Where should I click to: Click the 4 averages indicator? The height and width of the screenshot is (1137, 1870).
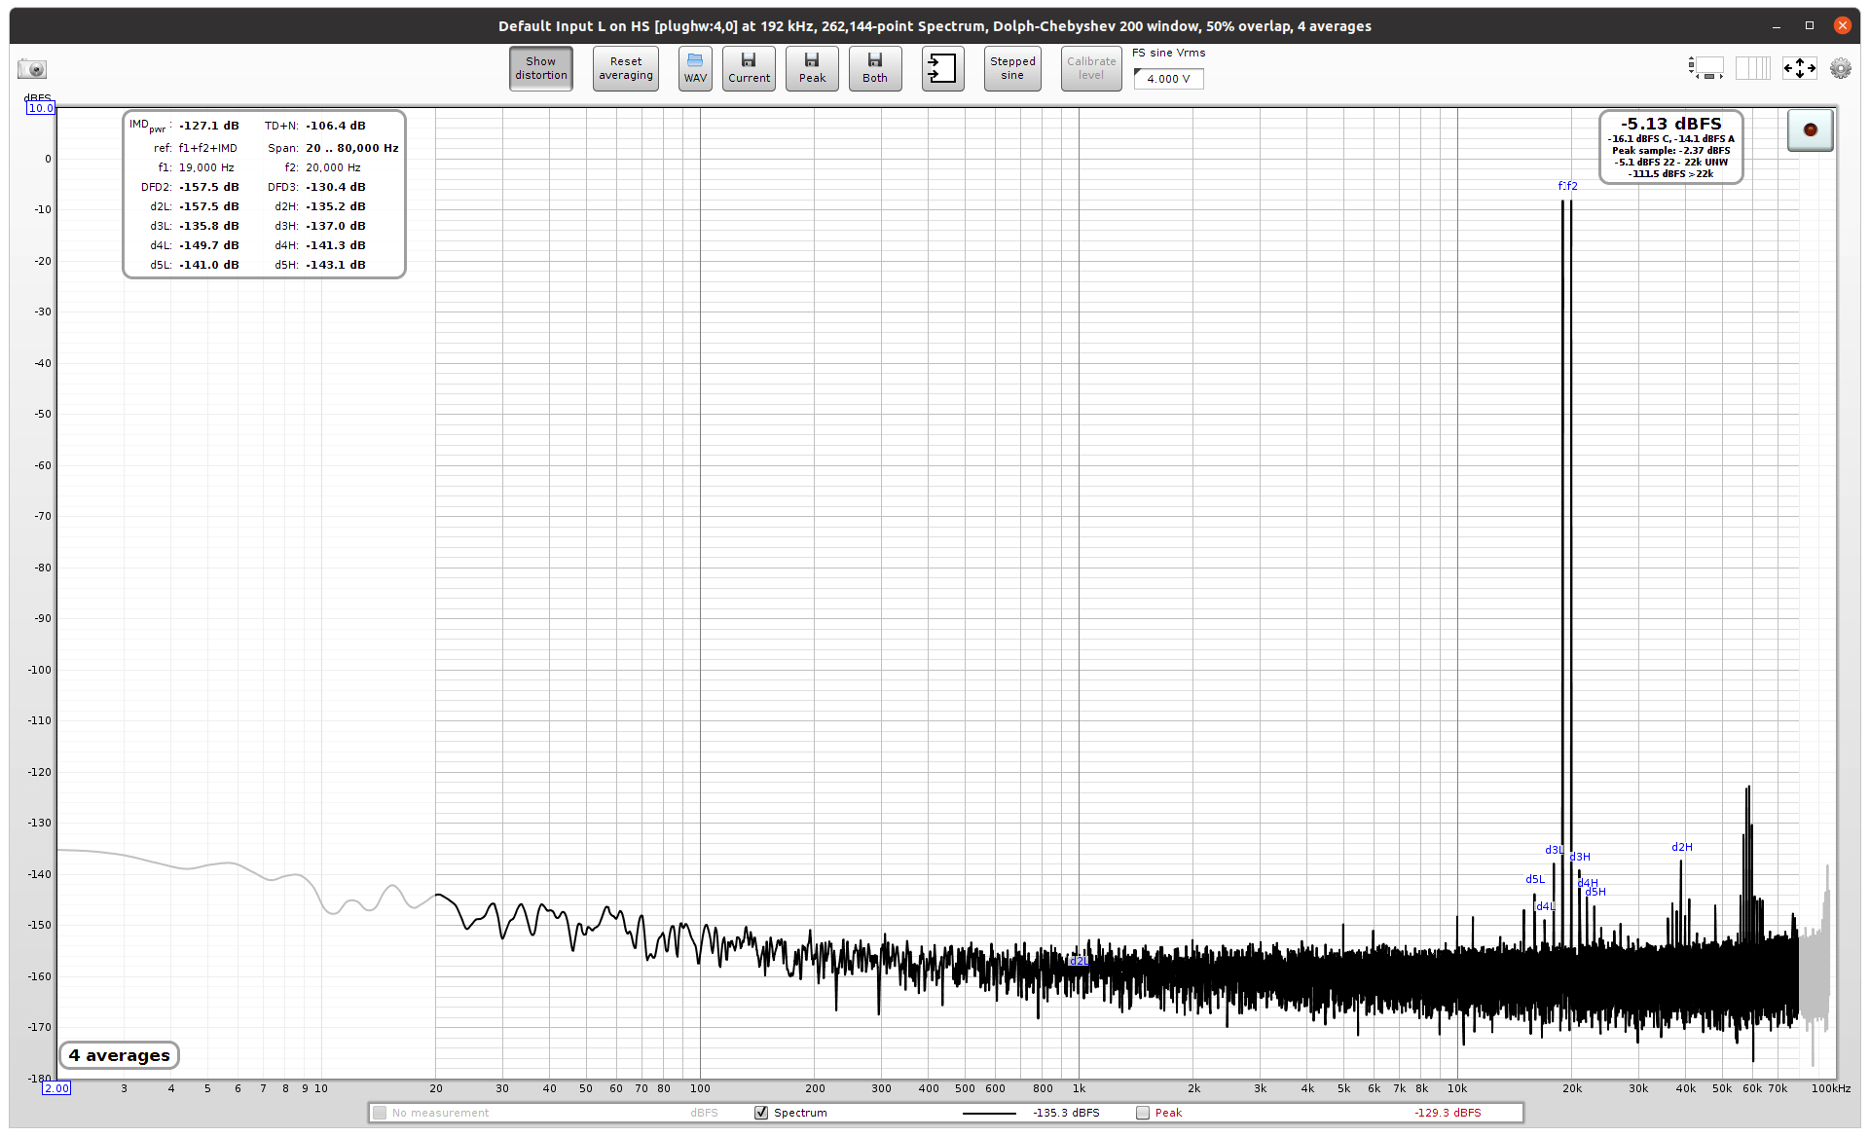pyautogui.click(x=119, y=1055)
